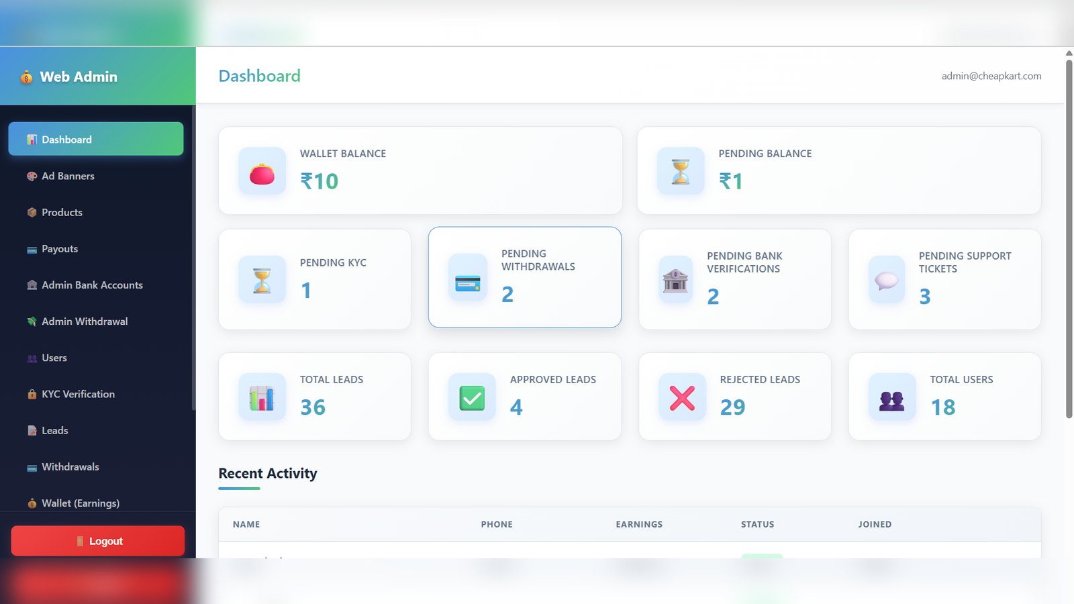Viewport: 1074px width, 604px height.
Task: Click the Admin Withdrawal money icon
Action: tap(32, 321)
